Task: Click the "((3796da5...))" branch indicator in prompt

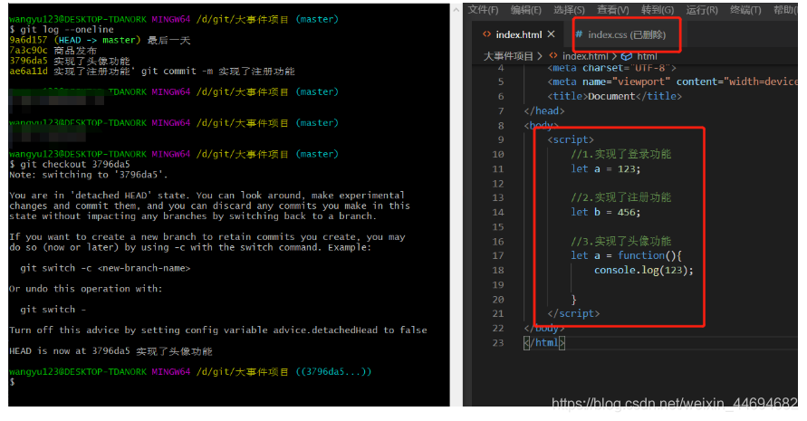Action: (x=333, y=371)
